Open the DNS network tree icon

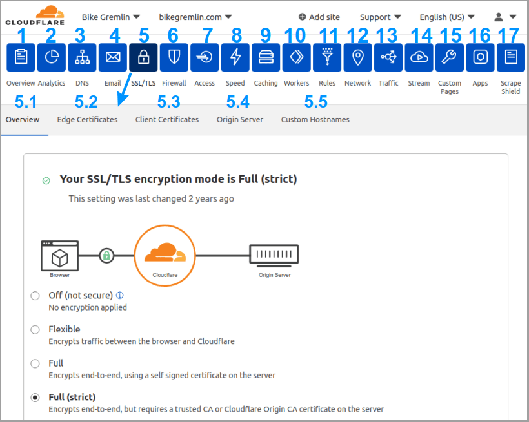point(83,57)
